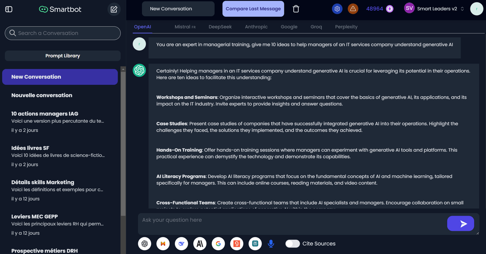Open the Prompt Library
486x254 pixels.
(x=62, y=56)
